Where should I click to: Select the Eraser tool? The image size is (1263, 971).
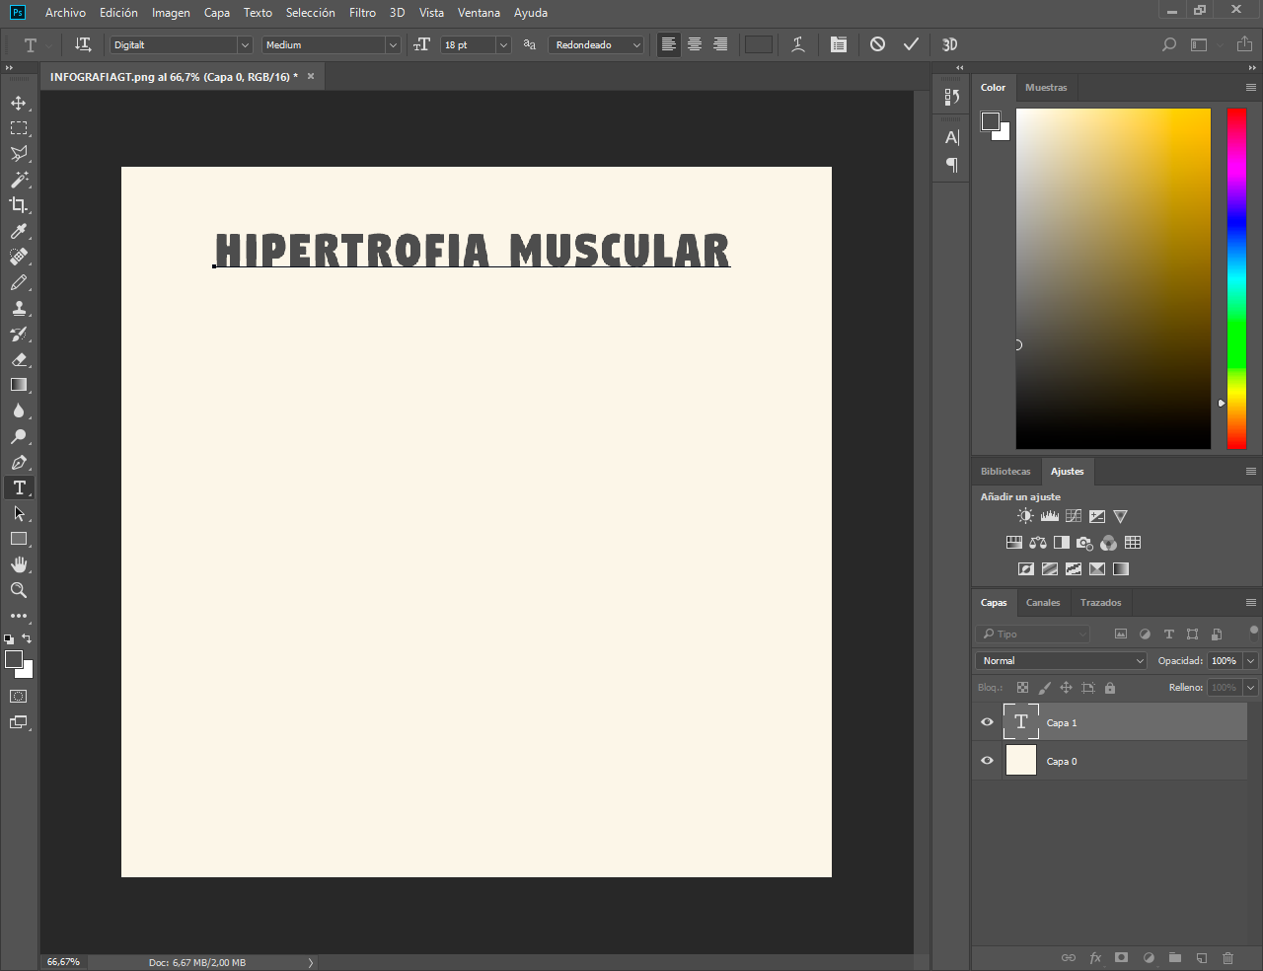tap(19, 359)
